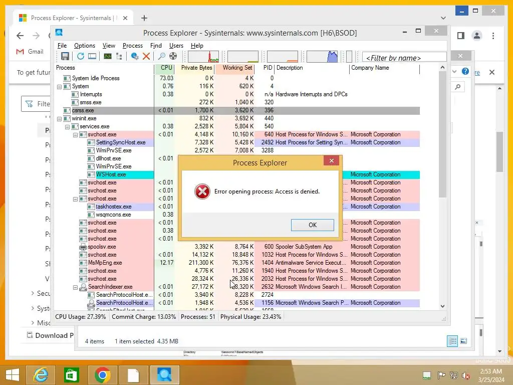This screenshot has width=513, height=385.
Task: Click the CPU Usage status bar entry
Action: click(x=81, y=317)
